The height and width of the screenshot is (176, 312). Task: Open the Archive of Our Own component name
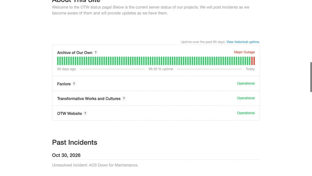pyautogui.click(x=74, y=53)
